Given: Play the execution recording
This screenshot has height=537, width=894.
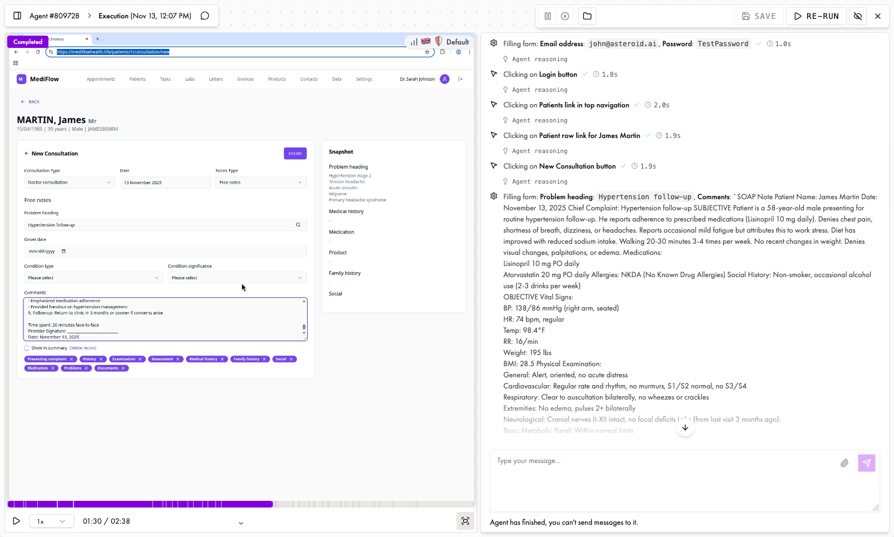Looking at the screenshot, I should 17,521.
